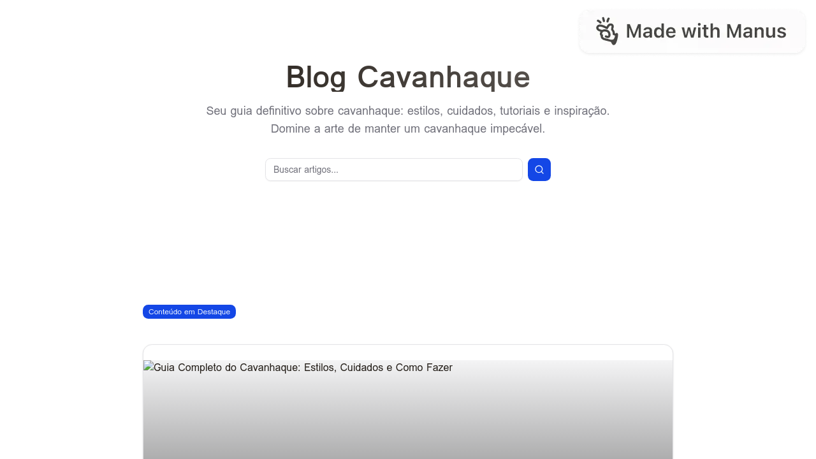Open search via the blue search icon button
This screenshot has height=459, width=816.
(539, 170)
